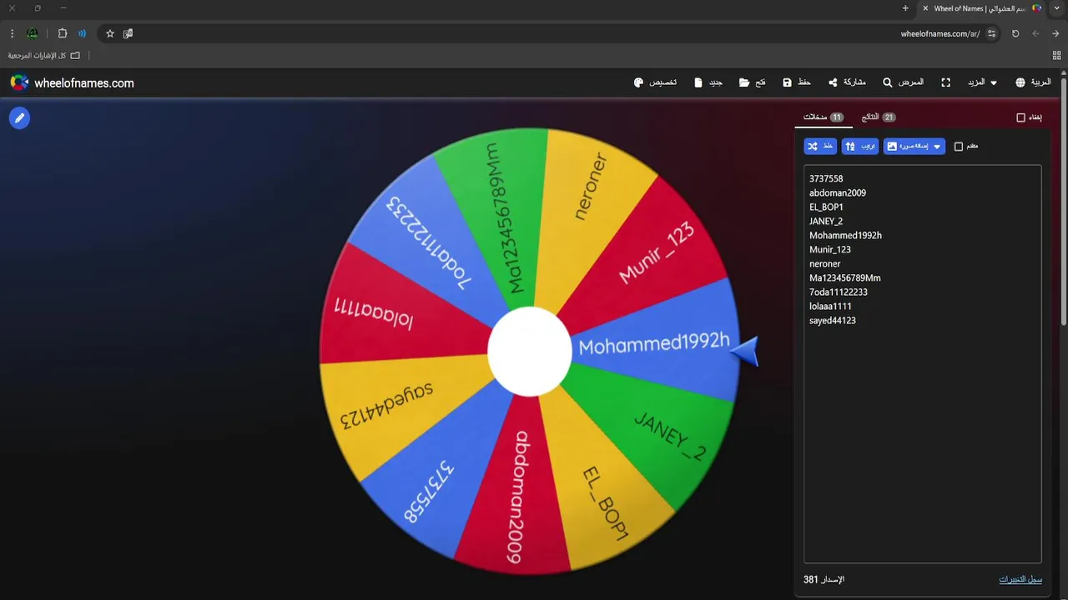Go forward in browser history
Image resolution: width=1068 pixels, height=600 pixels.
pos(1035,33)
